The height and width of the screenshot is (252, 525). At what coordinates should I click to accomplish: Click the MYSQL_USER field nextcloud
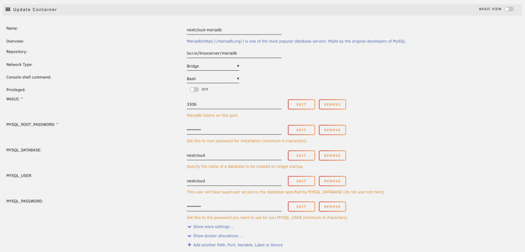point(234,181)
